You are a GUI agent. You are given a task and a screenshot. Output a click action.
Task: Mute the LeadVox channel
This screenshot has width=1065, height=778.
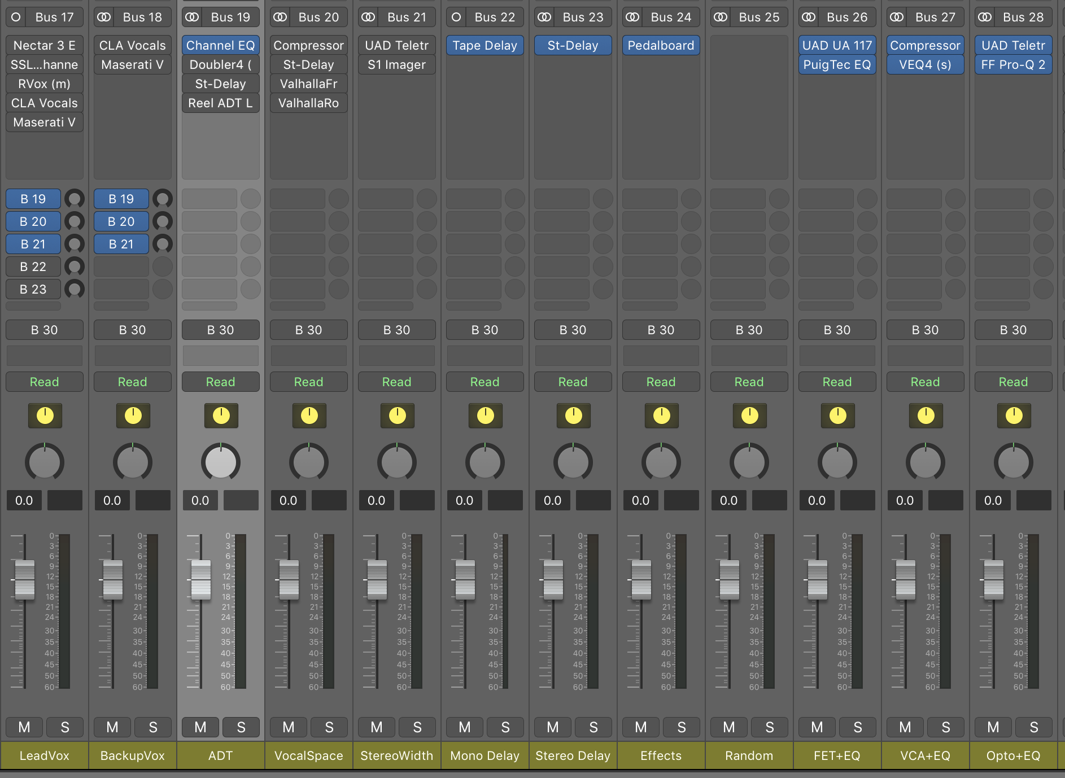point(24,727)
